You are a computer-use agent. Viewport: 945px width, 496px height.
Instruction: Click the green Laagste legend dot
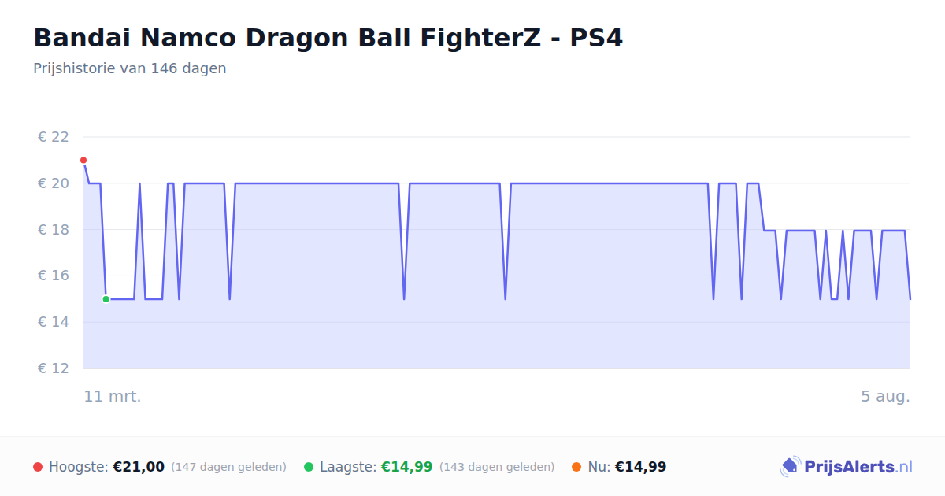click(x=309, y=467)
